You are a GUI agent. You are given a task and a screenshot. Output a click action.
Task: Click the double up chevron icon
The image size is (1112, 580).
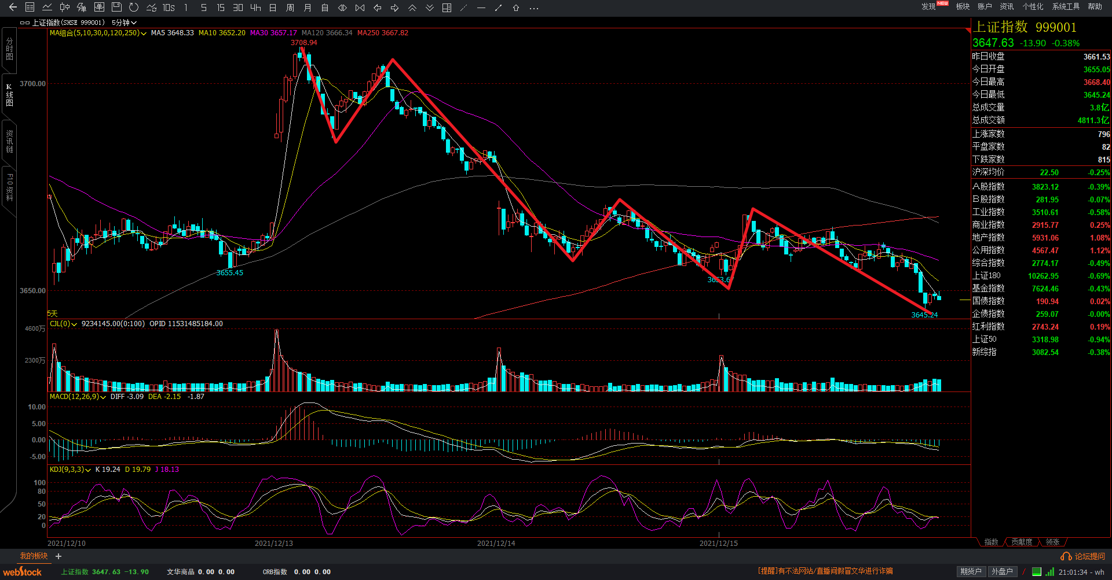[x=412, y=8]
